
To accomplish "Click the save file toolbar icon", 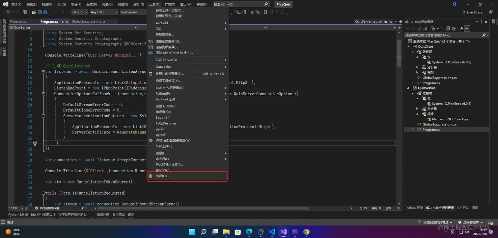I will pos(40,12).
